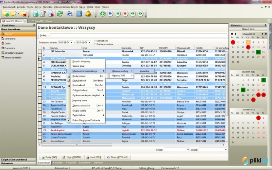Screen dimensions: 272x170
Task: Click the blue play button icon
Action: point(110,14)
